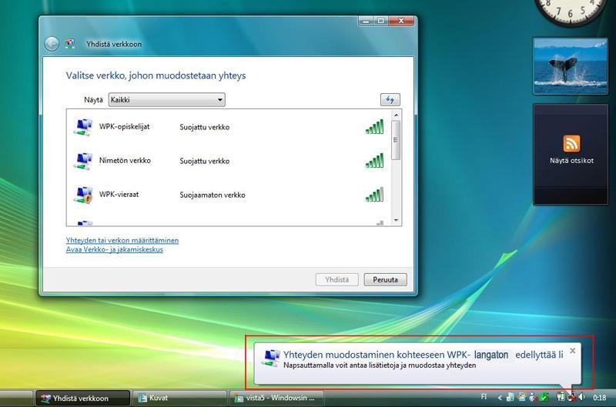Select the WPK-vieraat unsecured network icon
616x407 pixels.
(83, 195)
